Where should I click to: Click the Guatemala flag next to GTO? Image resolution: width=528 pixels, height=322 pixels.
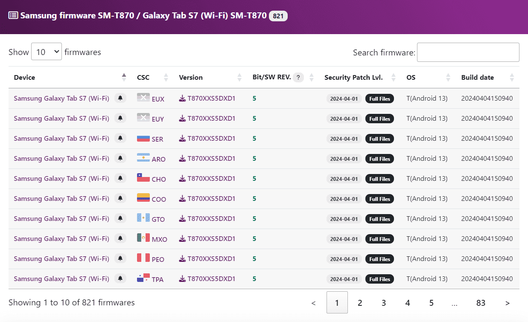143,218
